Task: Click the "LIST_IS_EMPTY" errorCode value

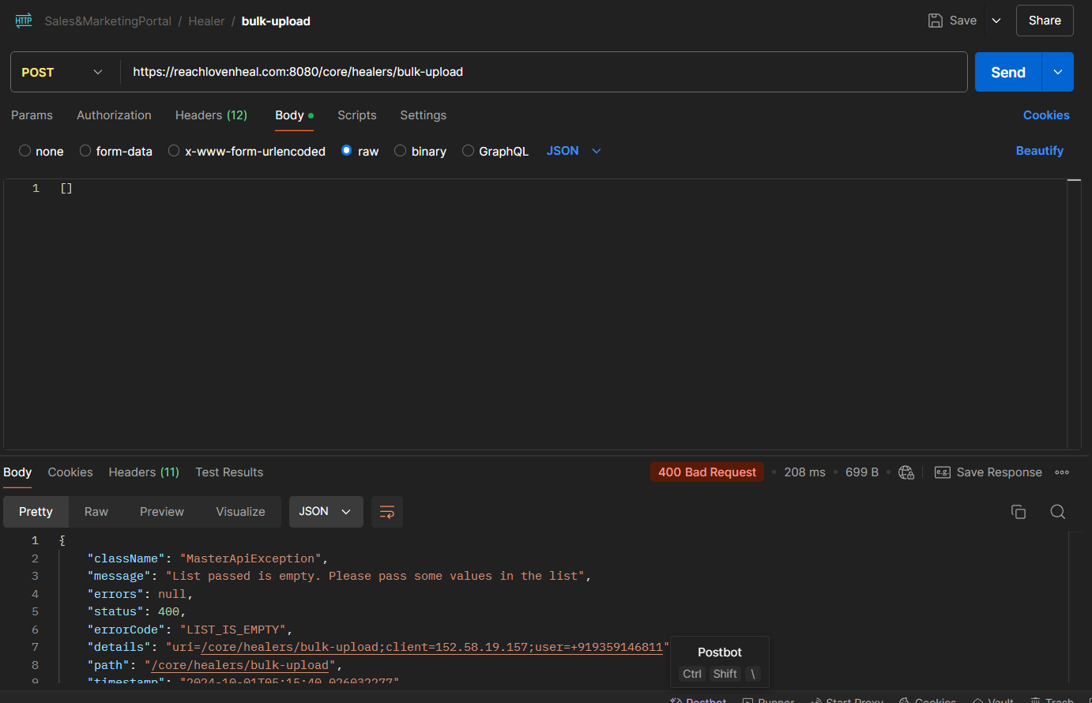Action: pos(233,630)
